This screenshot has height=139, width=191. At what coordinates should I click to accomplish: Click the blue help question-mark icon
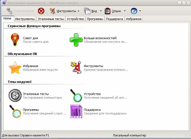[x=134, y=11]
